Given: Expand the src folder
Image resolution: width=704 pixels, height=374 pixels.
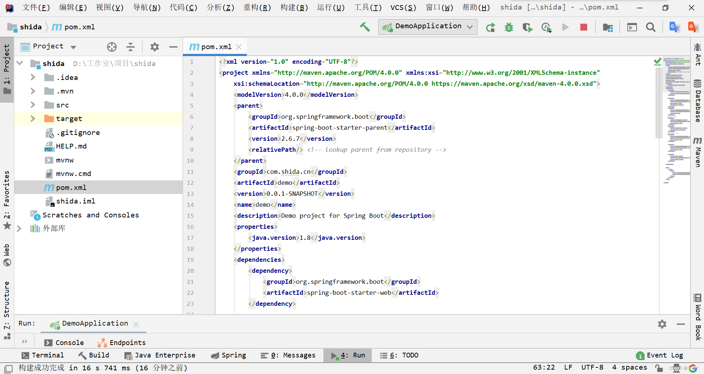Looking at the screenshot, I should tap(33, 105).
